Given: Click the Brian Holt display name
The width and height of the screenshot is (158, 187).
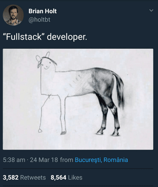Looking at the screenshot, I should point(43,11).
